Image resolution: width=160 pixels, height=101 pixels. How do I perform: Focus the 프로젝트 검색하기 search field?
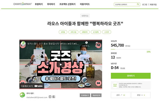coord(126,4)
